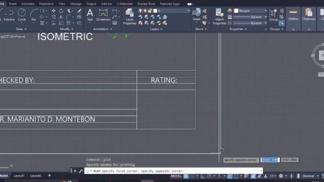Activate the Erase tool
This screenshot has height=182, width=324.
(79, 11)
